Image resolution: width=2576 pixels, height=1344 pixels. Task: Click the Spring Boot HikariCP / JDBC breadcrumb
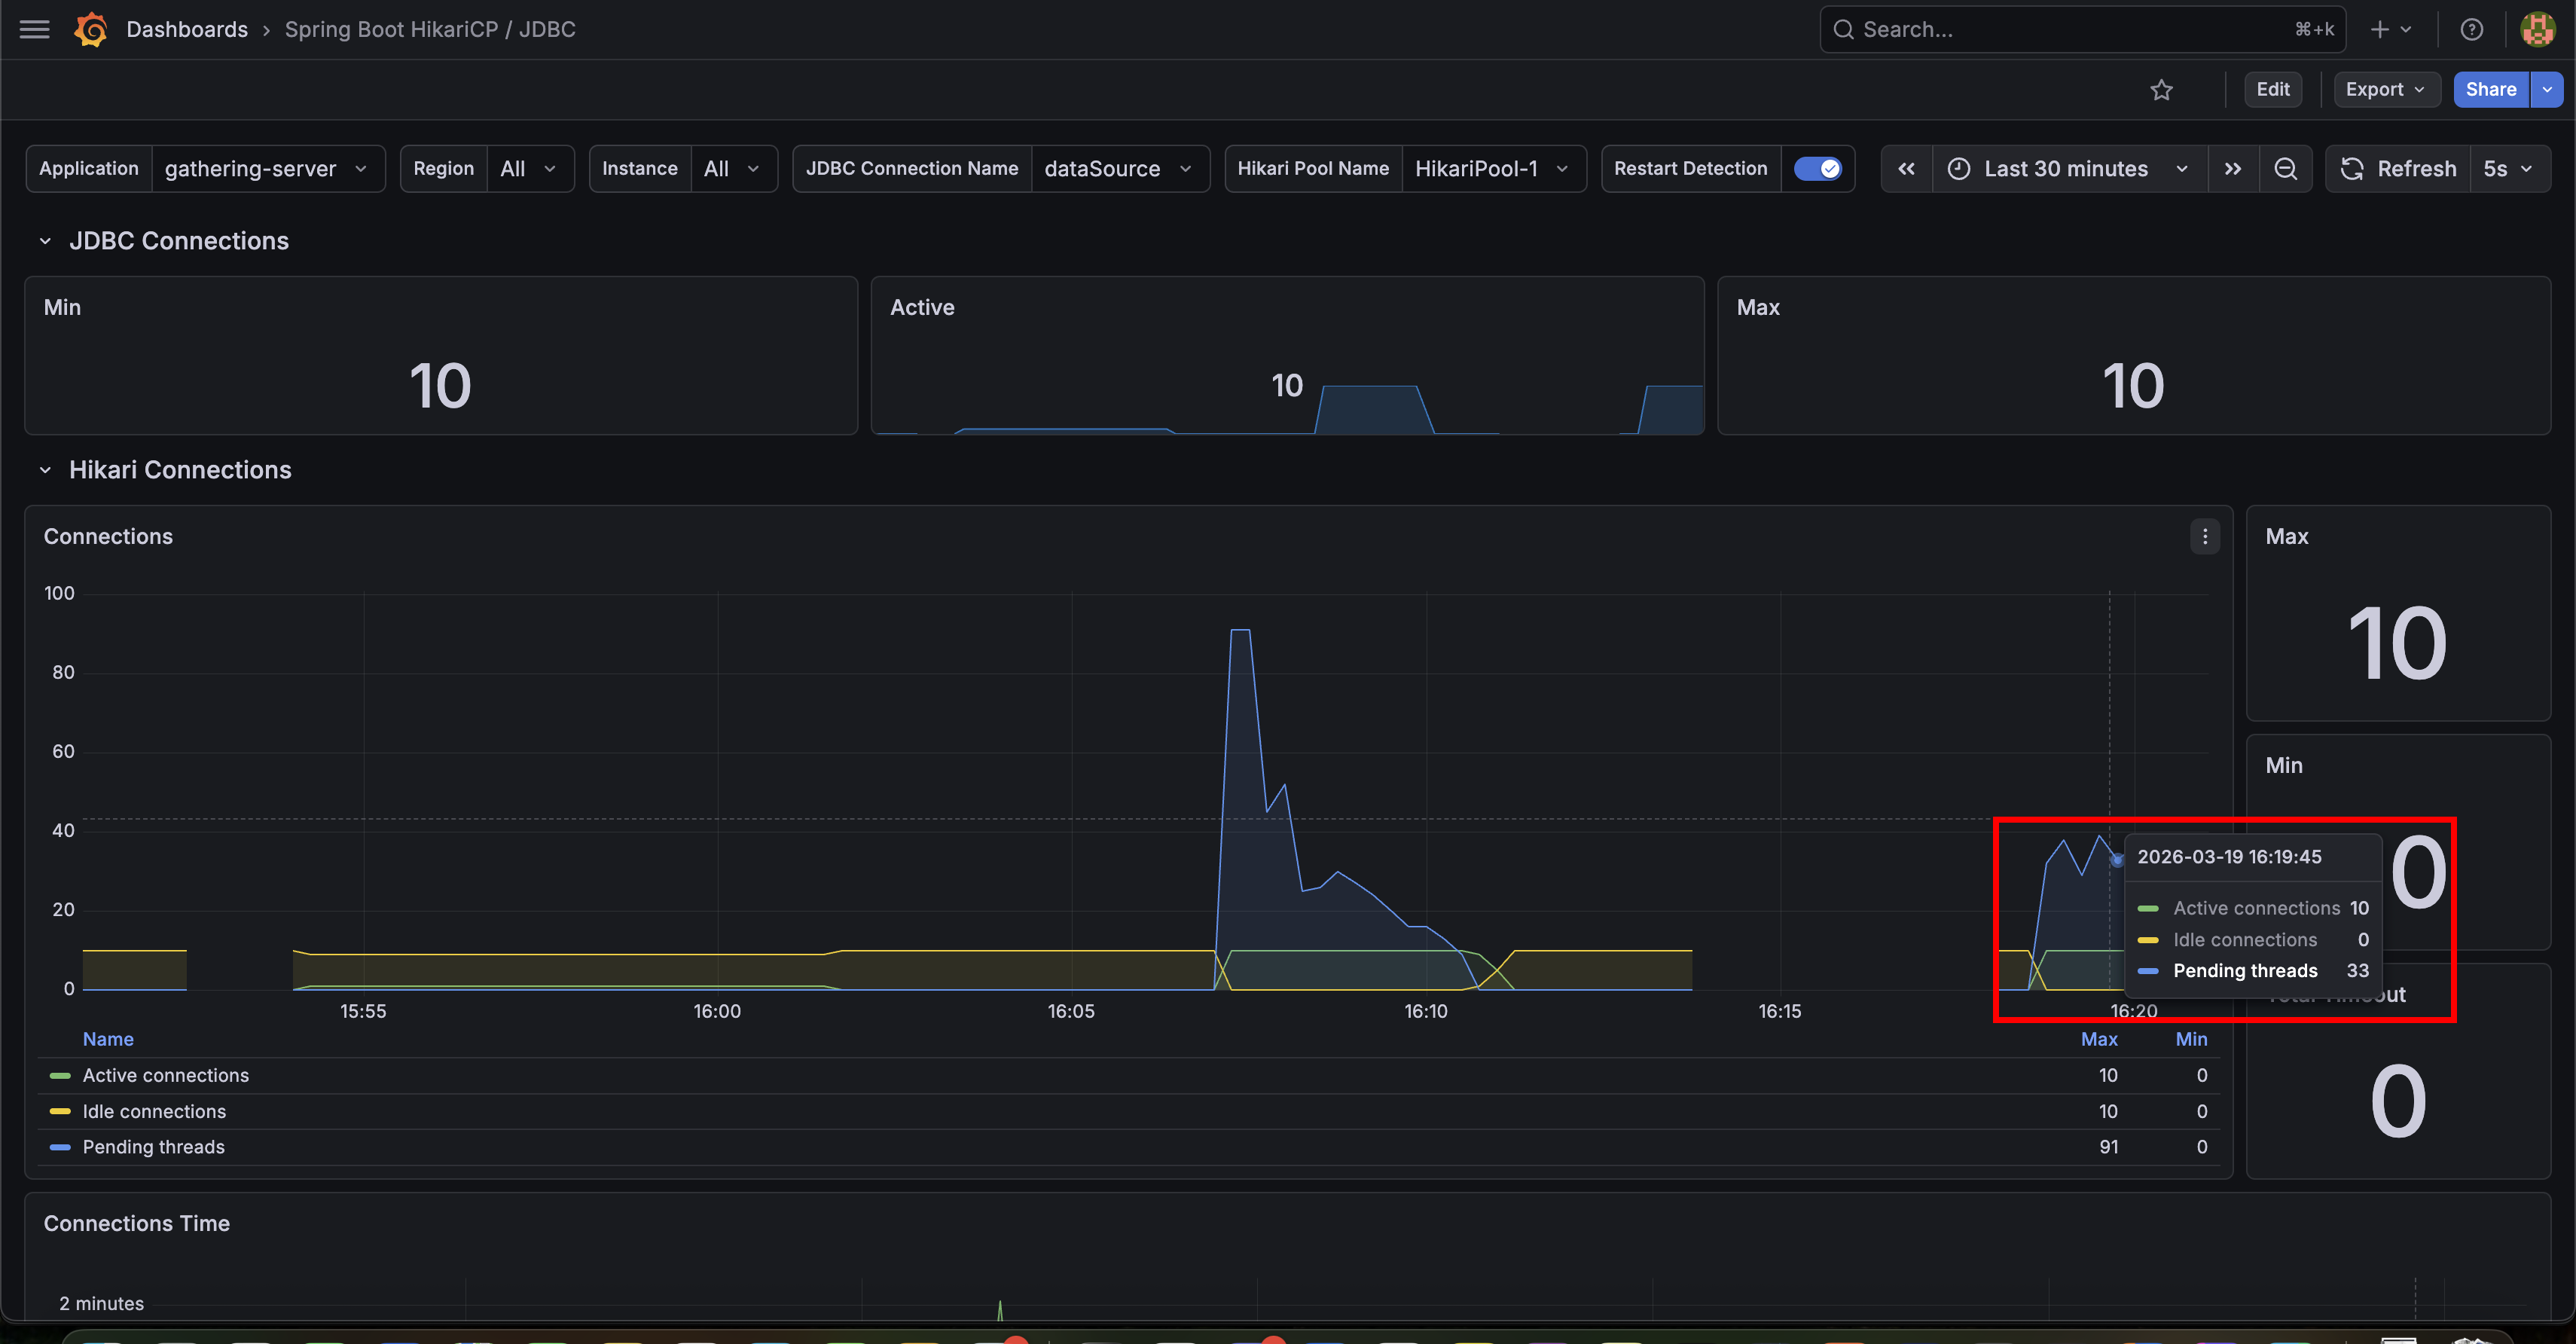(430, 29)
